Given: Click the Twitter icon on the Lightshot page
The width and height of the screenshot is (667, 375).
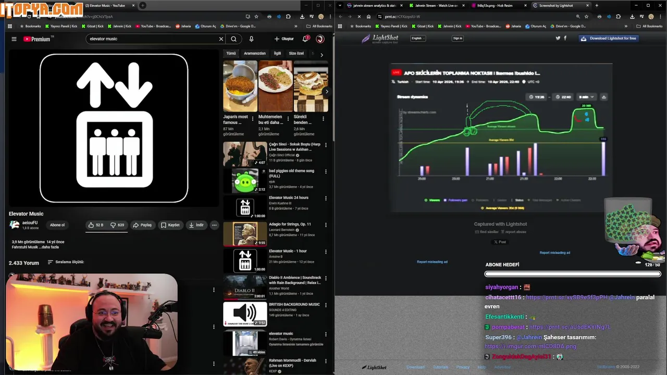Looking at the screenshot, I should click(558, 38).
